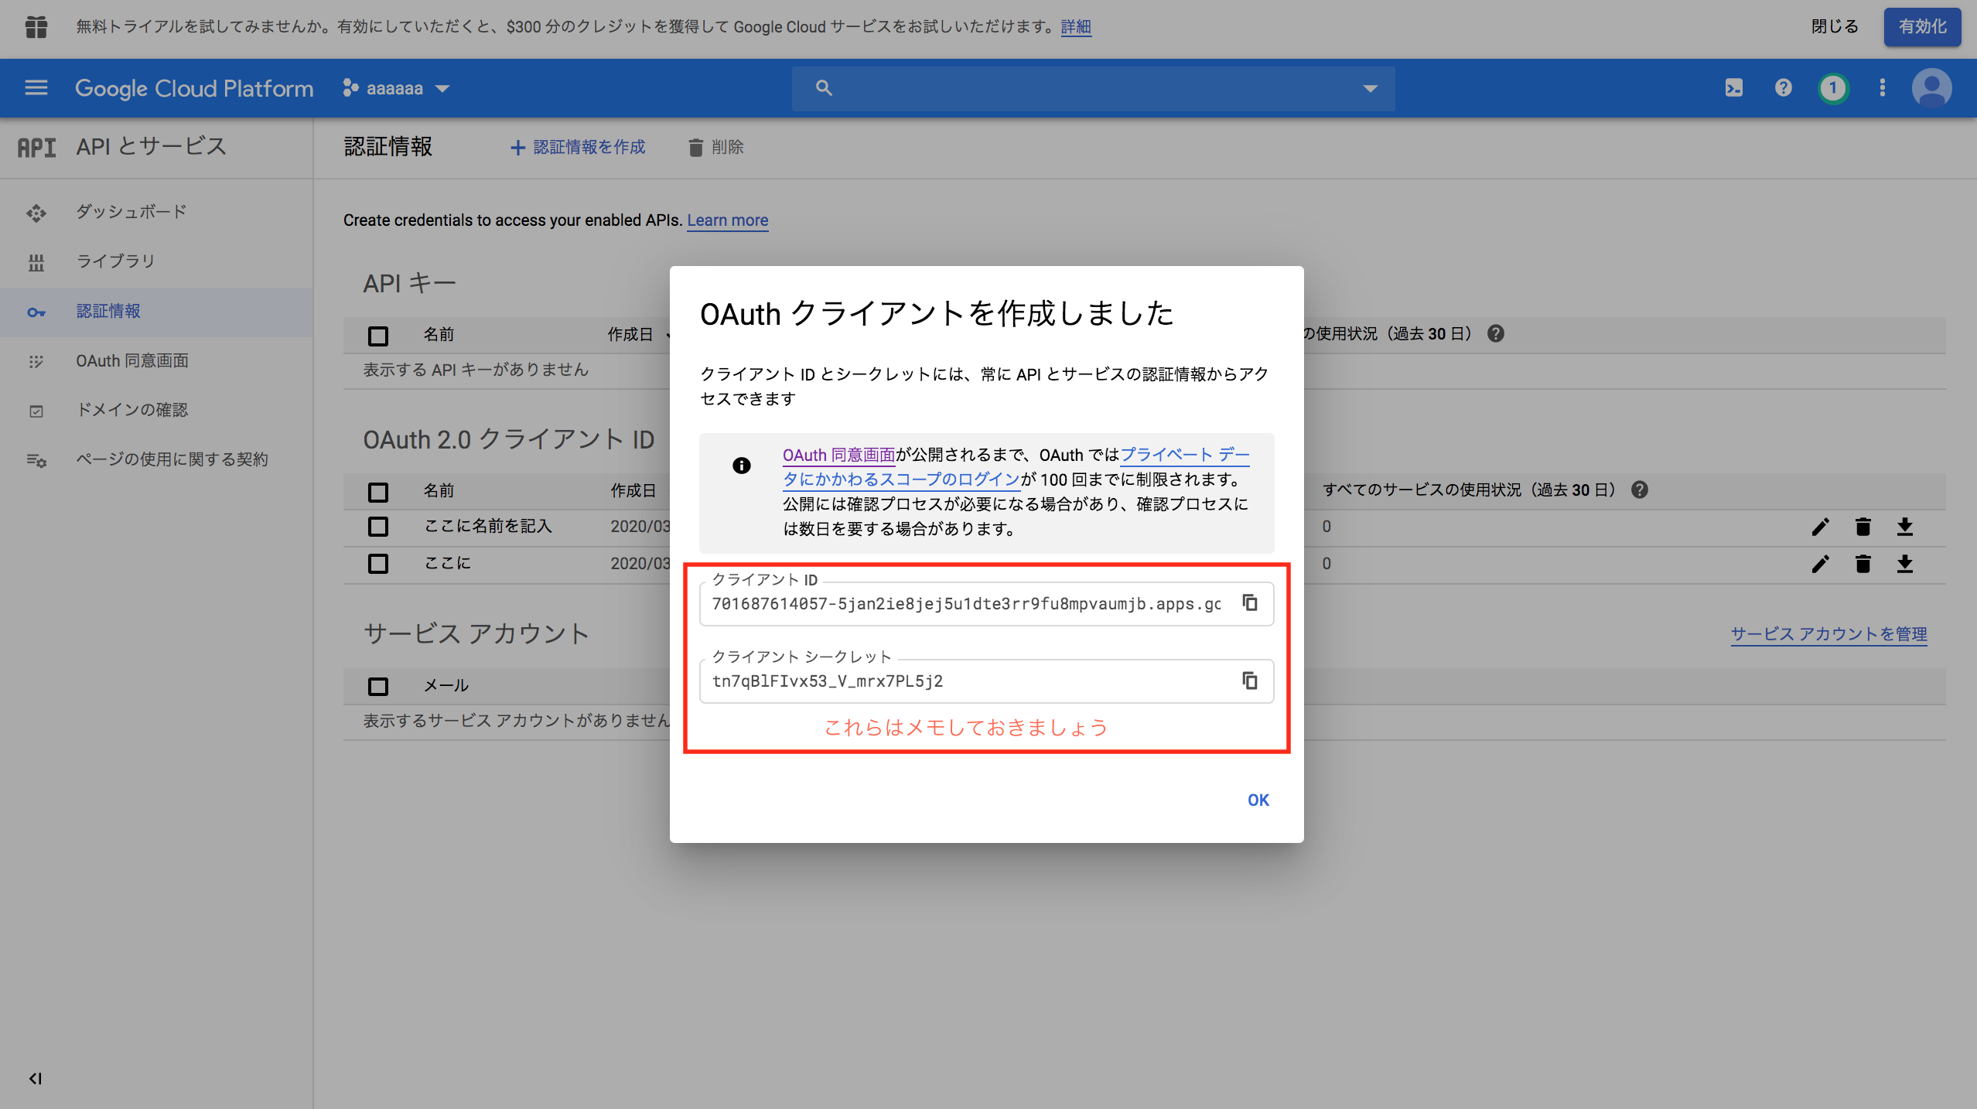Click the trash 削除 button
The width and height of the screenshot is (1977, 1109).
pos(716,147)
